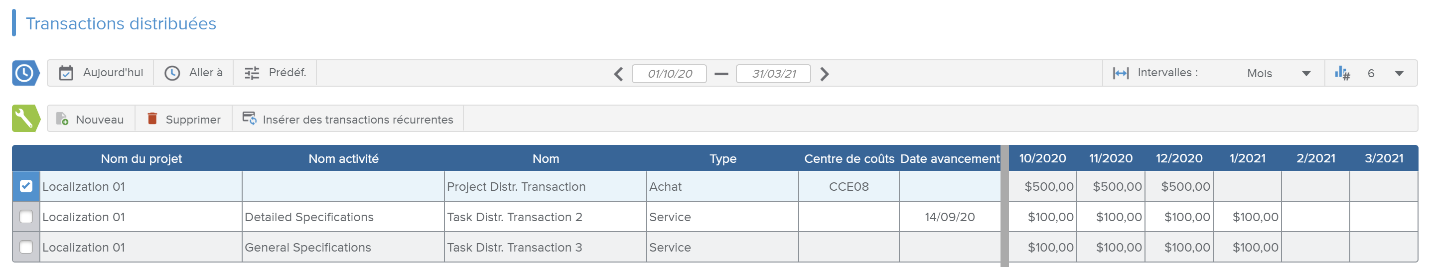Image resolution: width=1430 pixels, height=267 pixels.
Task: Check the Task Distr. Transaction 3 row
Action: point(26,248)
